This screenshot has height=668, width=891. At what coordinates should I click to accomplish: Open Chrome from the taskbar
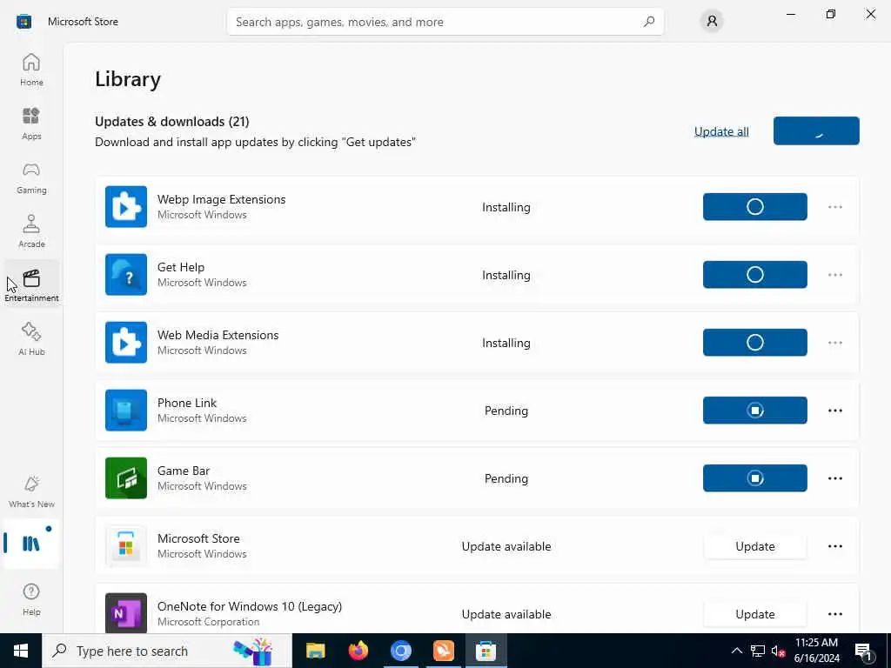pos(400,651)
